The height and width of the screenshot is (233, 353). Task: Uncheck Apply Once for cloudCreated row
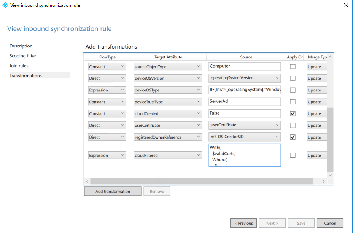pos(293,113)
